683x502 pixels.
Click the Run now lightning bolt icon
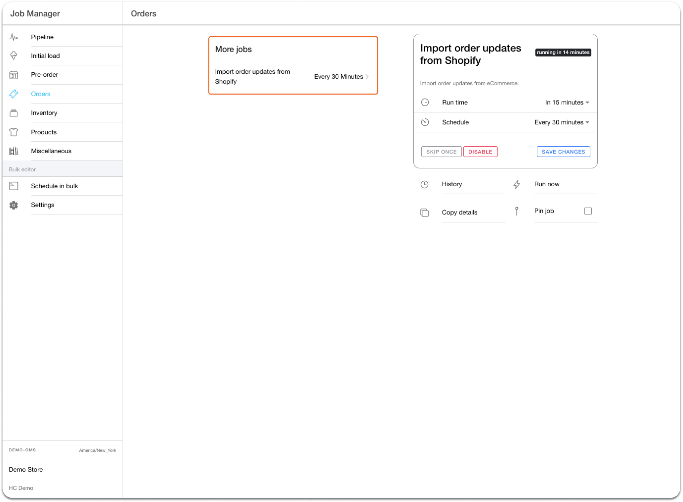(517, 184)
